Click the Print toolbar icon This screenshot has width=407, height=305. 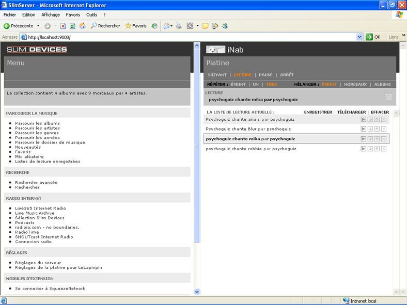179,26
